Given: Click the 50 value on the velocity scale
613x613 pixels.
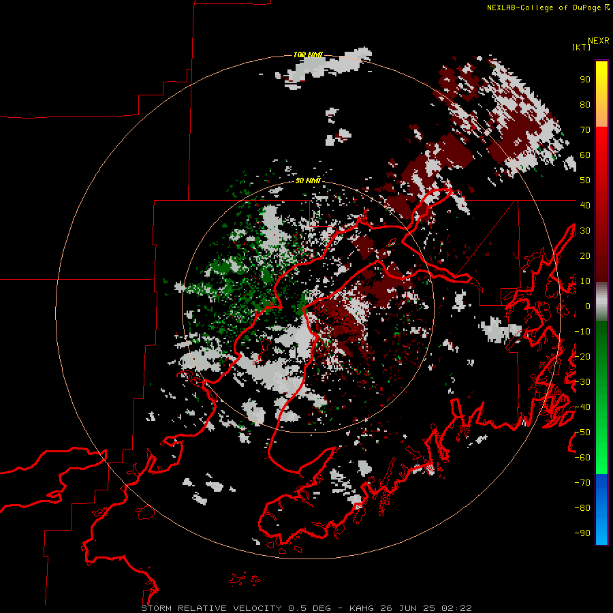Looking at the screenshot, I should [585, 180].
